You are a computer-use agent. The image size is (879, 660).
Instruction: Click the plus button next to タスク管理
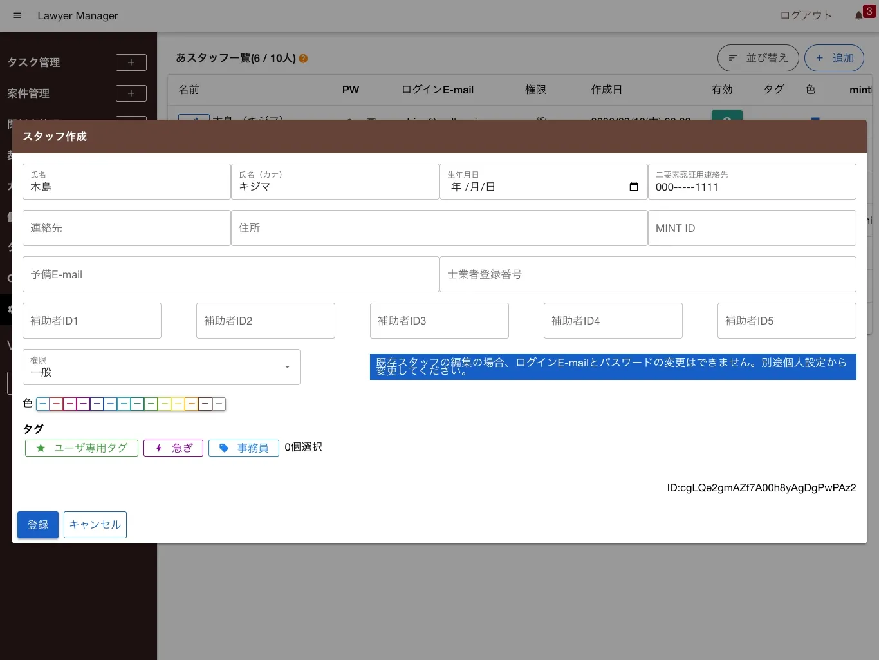[131, 62]
